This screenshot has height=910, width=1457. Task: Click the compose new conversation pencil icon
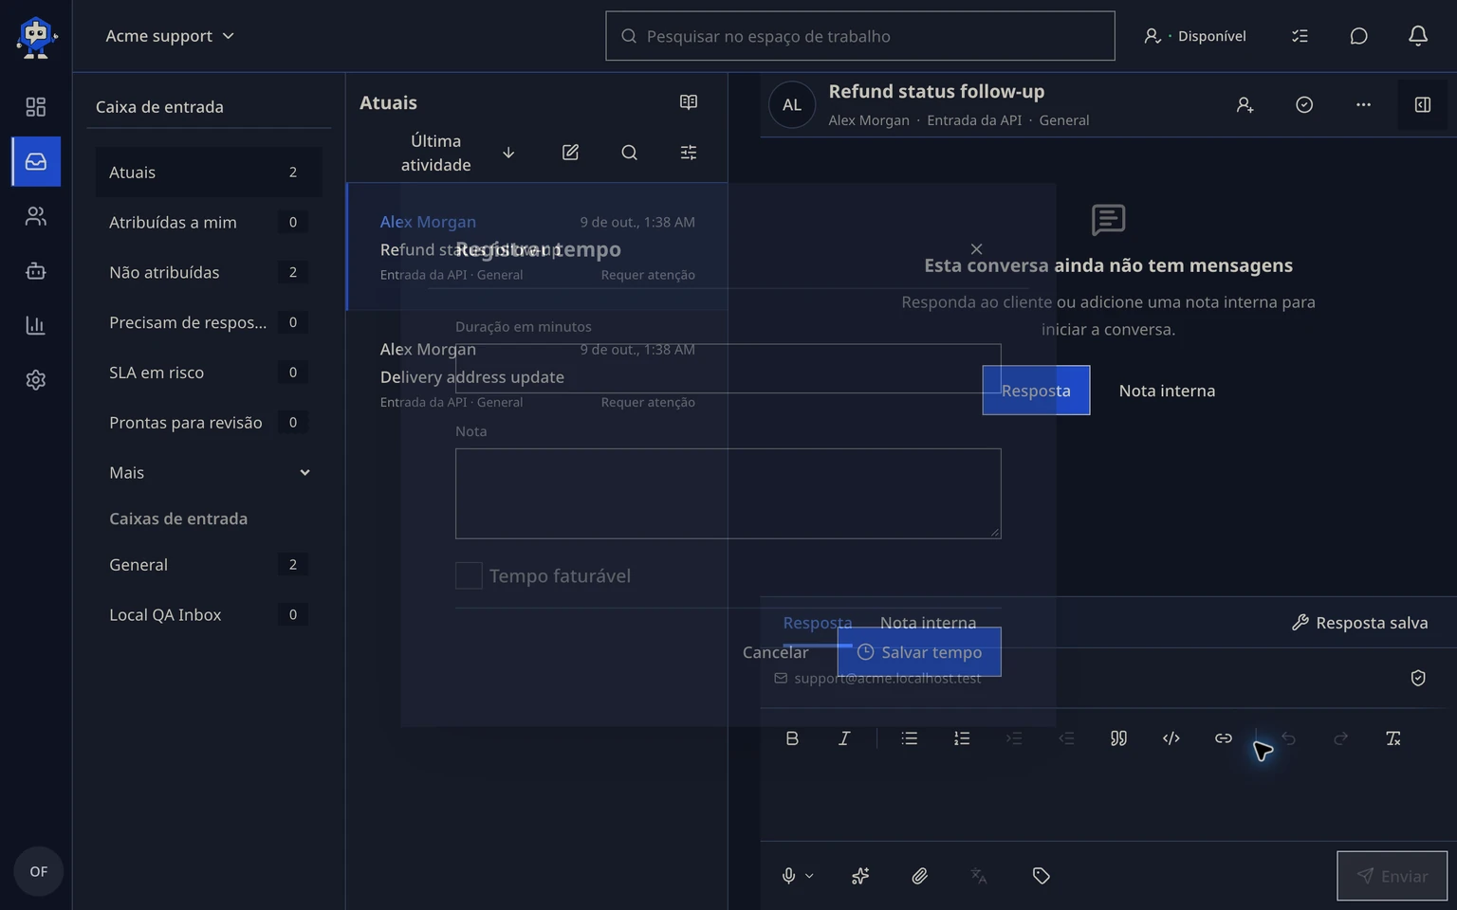pyautogui.click(x=570, y=153)
